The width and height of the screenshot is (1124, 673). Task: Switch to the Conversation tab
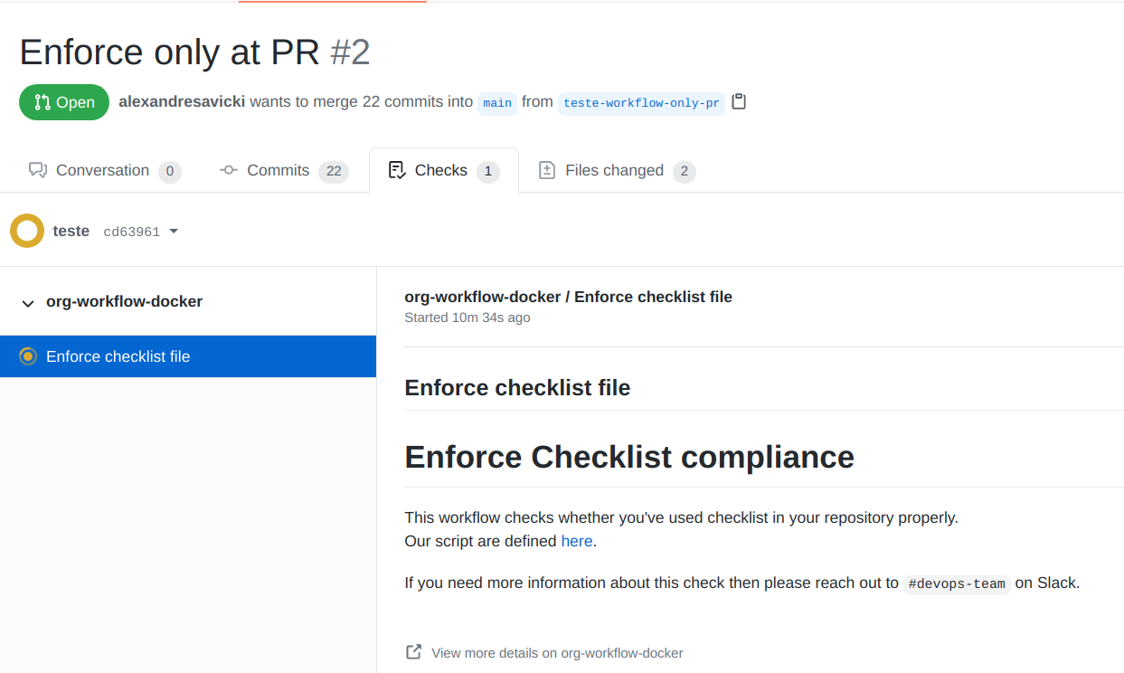105,171
